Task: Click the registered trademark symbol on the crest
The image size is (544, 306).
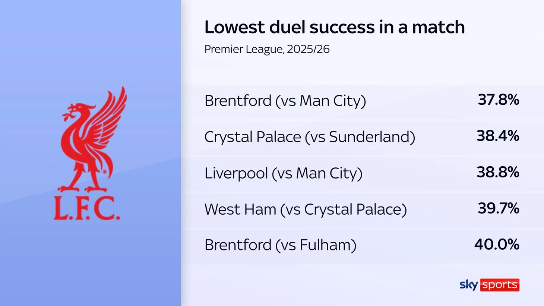Action: coord(105,172)
